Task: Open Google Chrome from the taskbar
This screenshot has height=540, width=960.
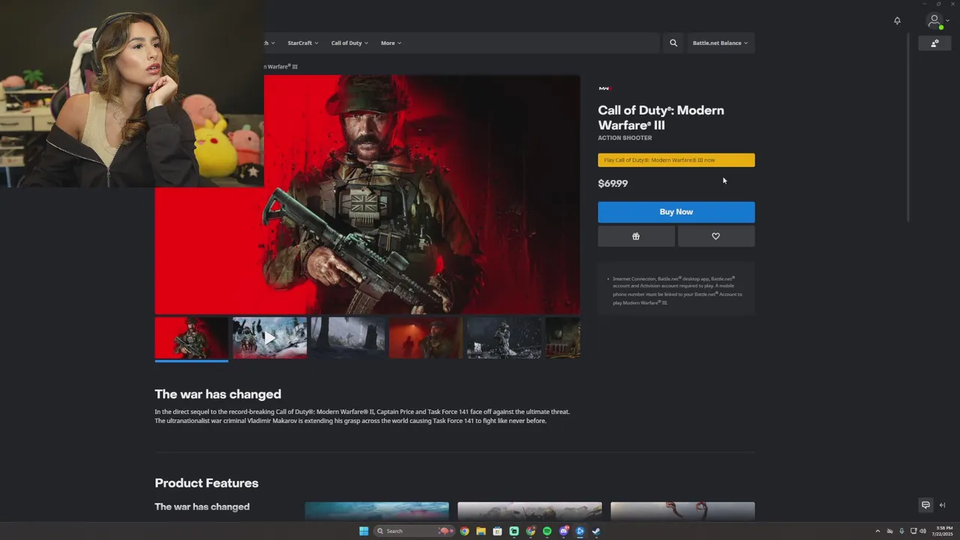Action: coord(464,531)
